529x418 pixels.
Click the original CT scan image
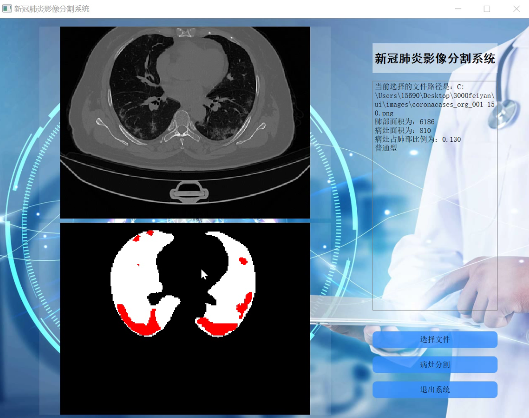click(x=185, y=122)
